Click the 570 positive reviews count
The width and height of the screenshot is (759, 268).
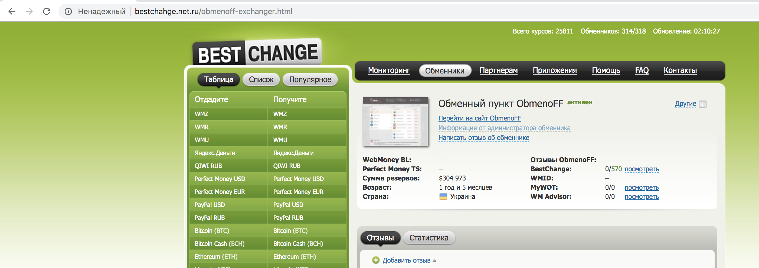point(616,169)
